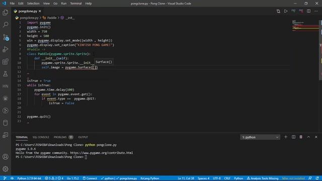Open the Run and Debug view
The width and height of the screenshot is (322, 181).
(x=6, y=49)
